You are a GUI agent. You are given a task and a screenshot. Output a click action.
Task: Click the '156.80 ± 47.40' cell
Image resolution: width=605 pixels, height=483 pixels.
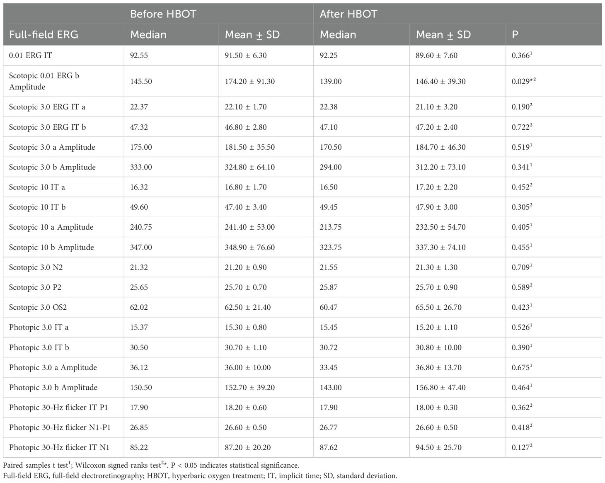click(440, 388)
